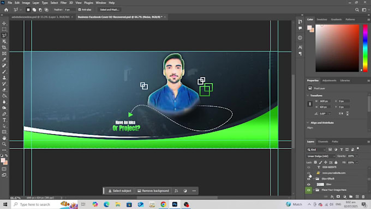
Task: Click the add layer mask icon
Action: [338, 196]
